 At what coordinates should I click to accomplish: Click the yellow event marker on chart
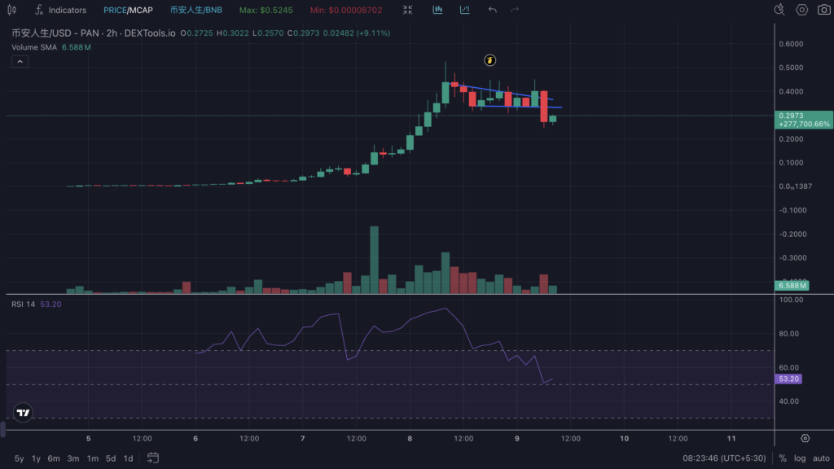tap(490, 60)
